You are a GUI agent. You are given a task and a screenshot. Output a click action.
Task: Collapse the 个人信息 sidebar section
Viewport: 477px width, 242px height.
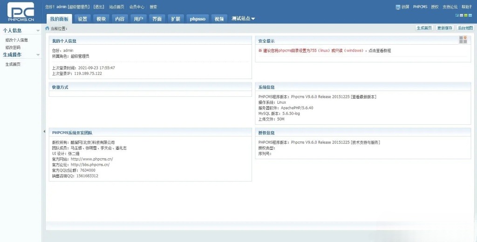click(38, 30)
